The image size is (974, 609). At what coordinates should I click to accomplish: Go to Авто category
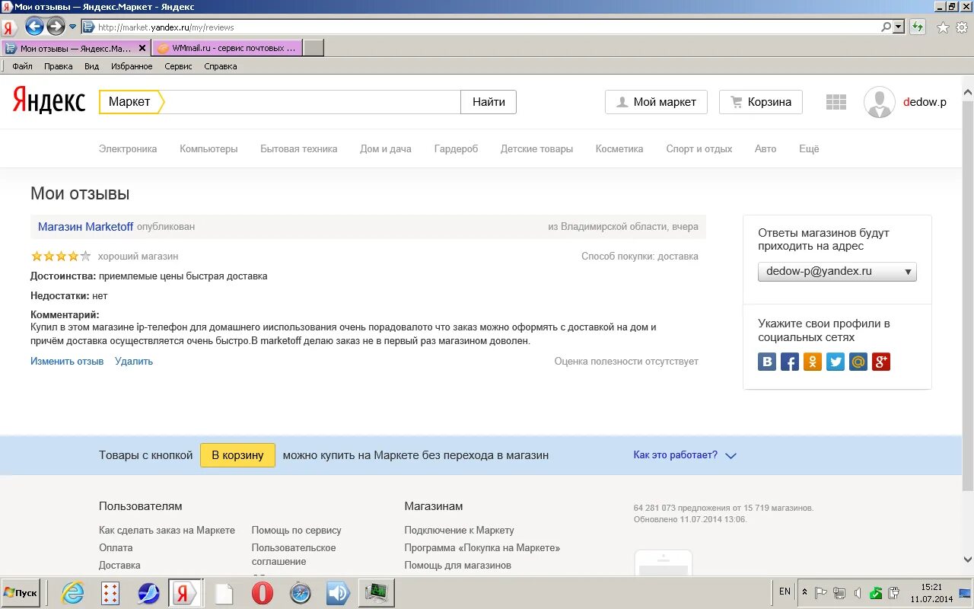766,149
